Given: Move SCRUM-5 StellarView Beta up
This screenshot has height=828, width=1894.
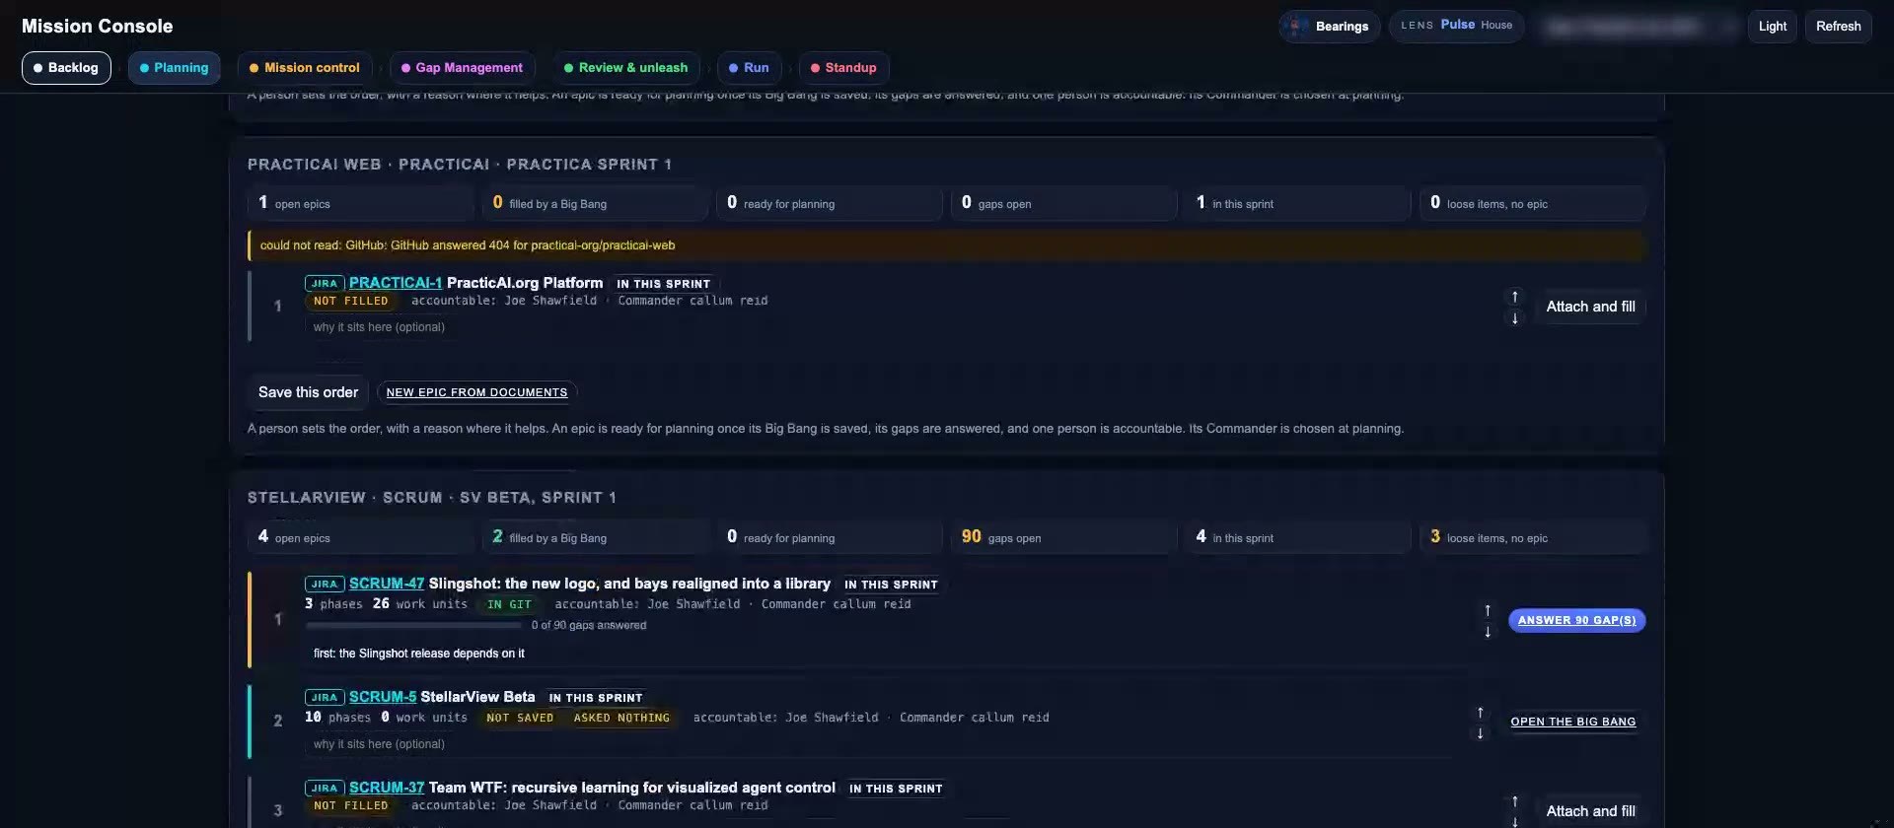Looking at the screenshot, I should click(x=1480, y=712).
